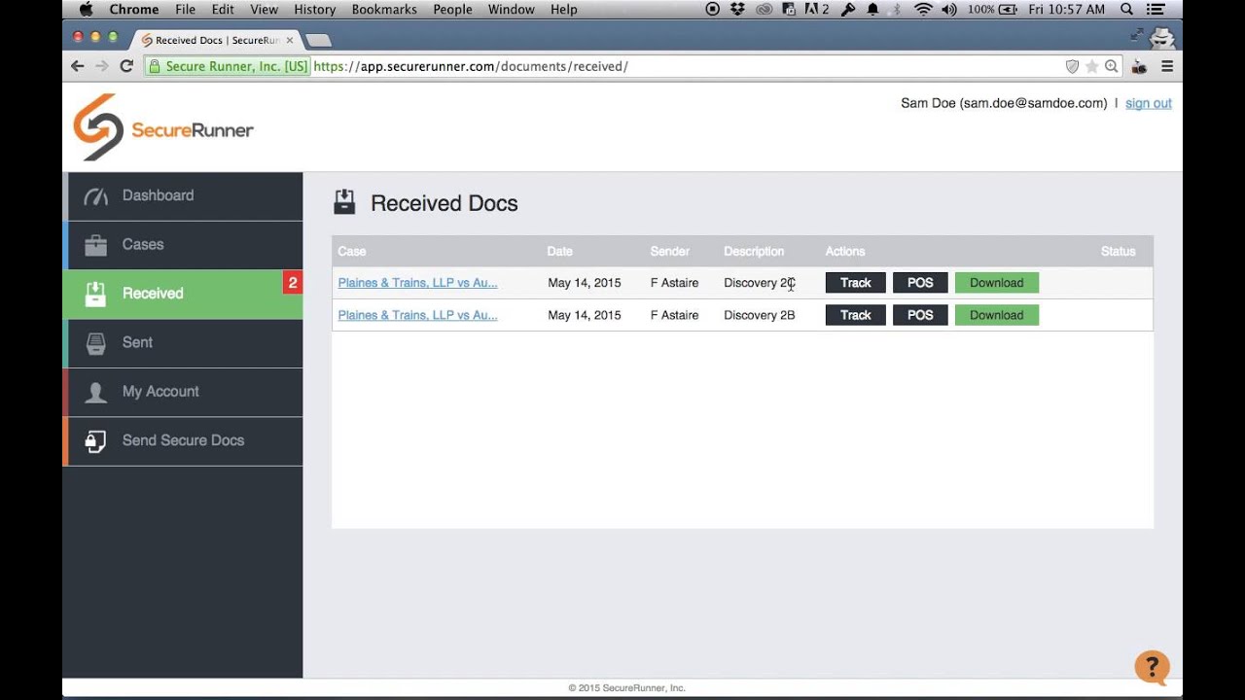This screenshot has width=1245, height=700.
Task: Click the Send Secure Docs lock icon
Action: (95, 441)
